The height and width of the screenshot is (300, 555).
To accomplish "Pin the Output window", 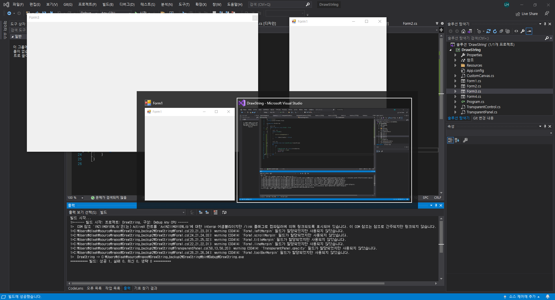I will tap(436, 205).
